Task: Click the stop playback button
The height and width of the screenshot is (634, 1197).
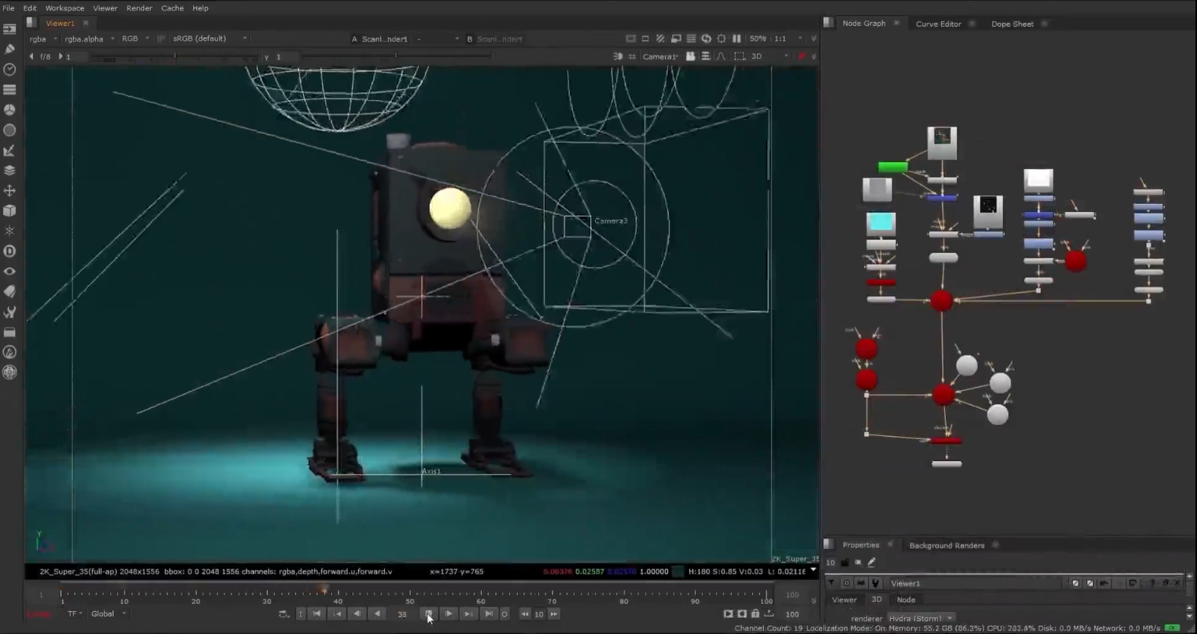Action: click(428, 614)
